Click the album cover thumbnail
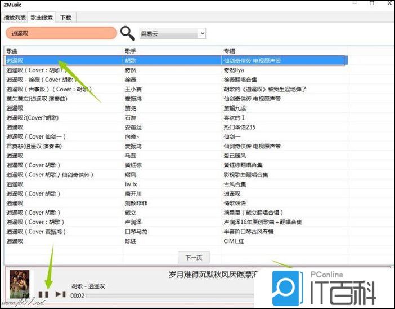395x309 pixels. tap(19, 284)
